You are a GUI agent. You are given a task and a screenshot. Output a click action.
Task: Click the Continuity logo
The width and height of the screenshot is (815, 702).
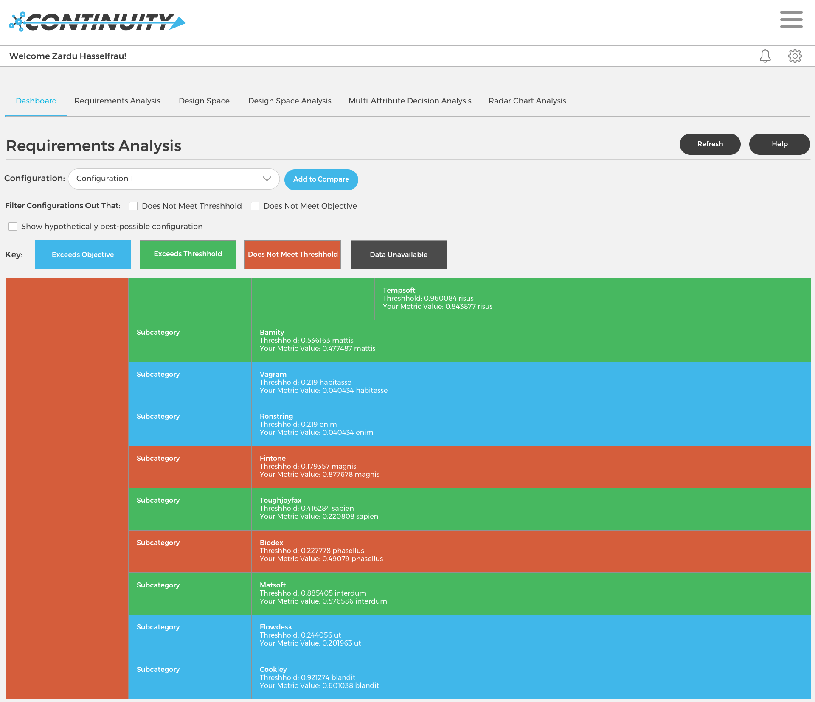coord(97,22)
